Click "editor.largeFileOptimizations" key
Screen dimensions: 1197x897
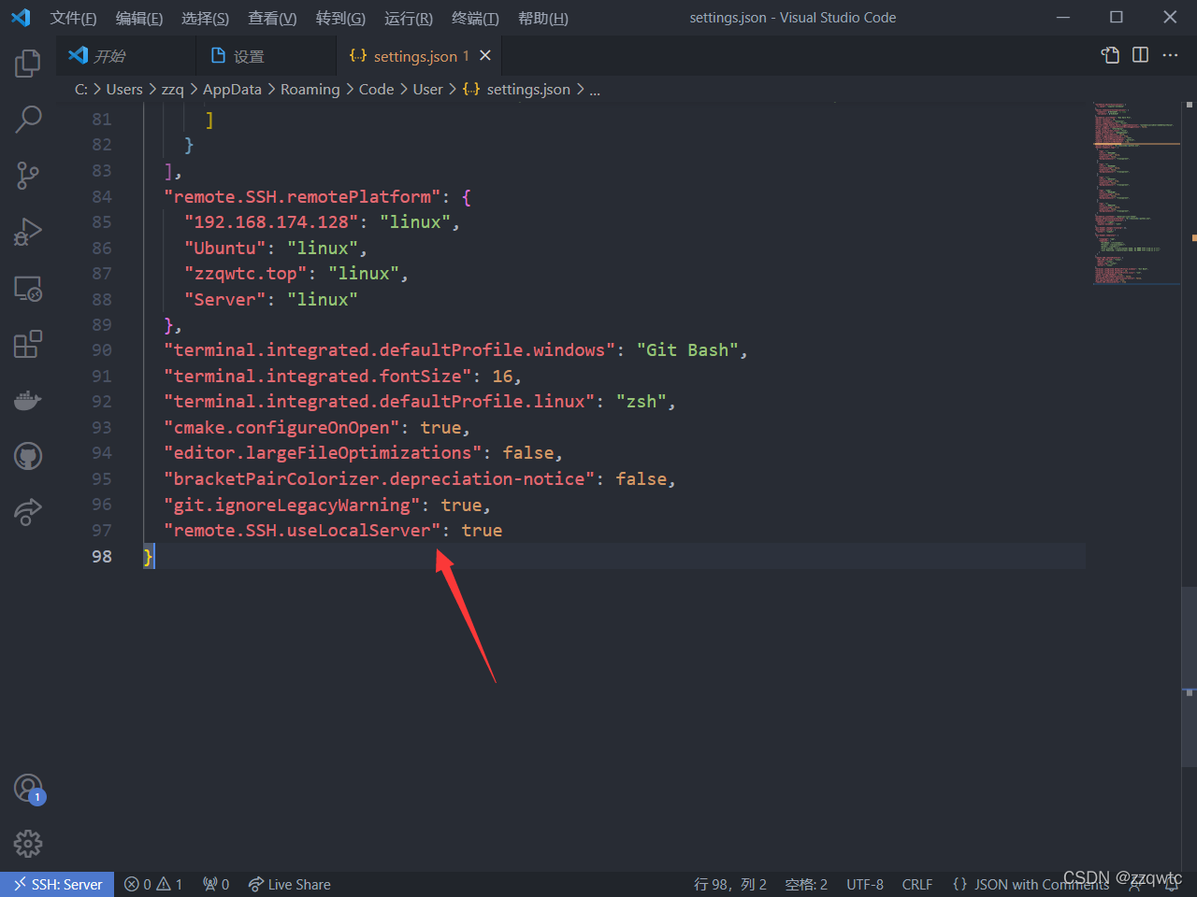(323, 452)
